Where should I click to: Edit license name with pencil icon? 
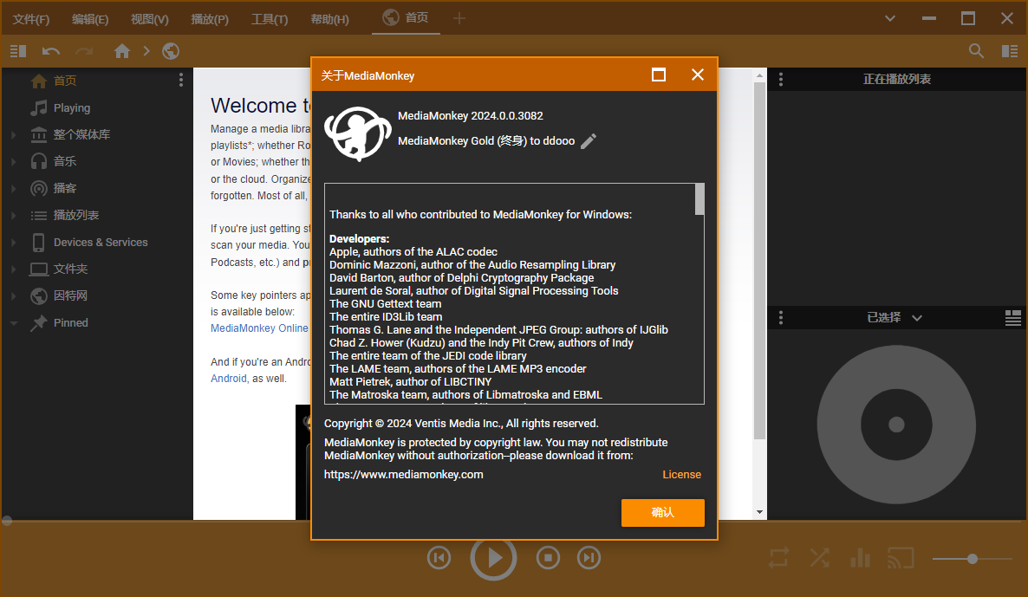point(589,141)
